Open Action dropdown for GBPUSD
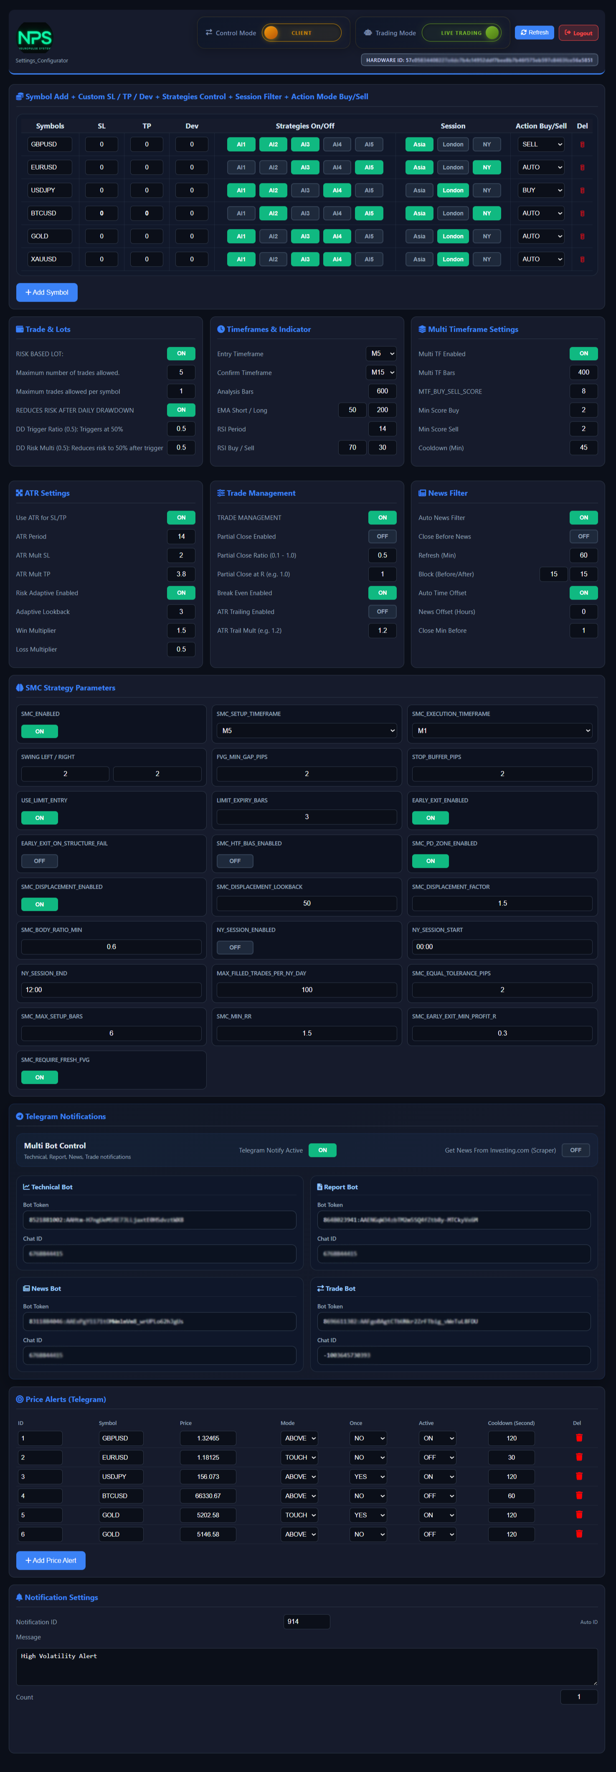Screen dimensions: 616x1772 [541, 145]
